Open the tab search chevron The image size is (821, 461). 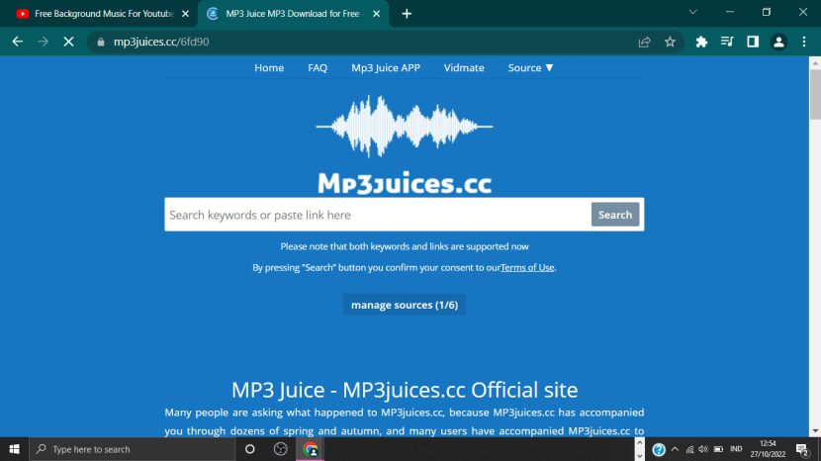tap(692, 12)
